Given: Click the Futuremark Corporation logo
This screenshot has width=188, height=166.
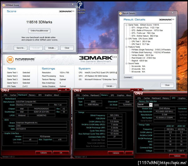Looking at the screenshot, I should point(21,60).
